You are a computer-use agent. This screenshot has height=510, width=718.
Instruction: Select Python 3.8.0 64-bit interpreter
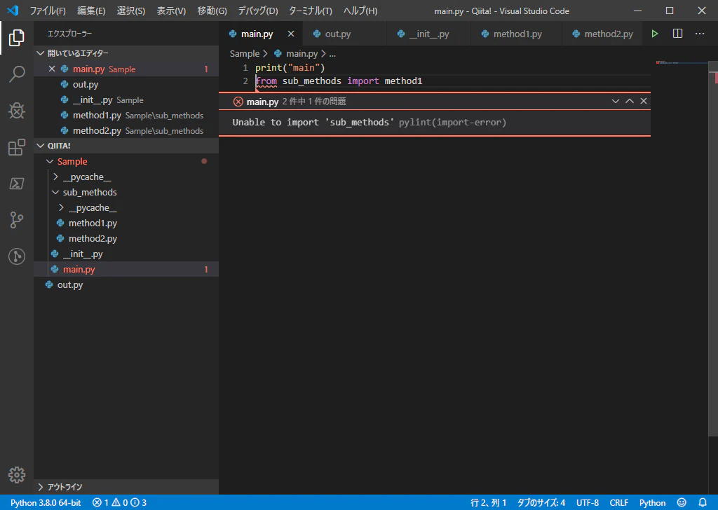[46, 502]
